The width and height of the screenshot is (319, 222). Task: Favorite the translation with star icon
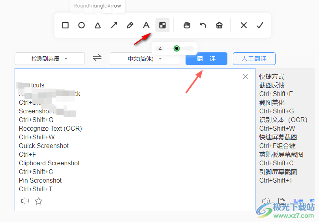pos(39,201)
